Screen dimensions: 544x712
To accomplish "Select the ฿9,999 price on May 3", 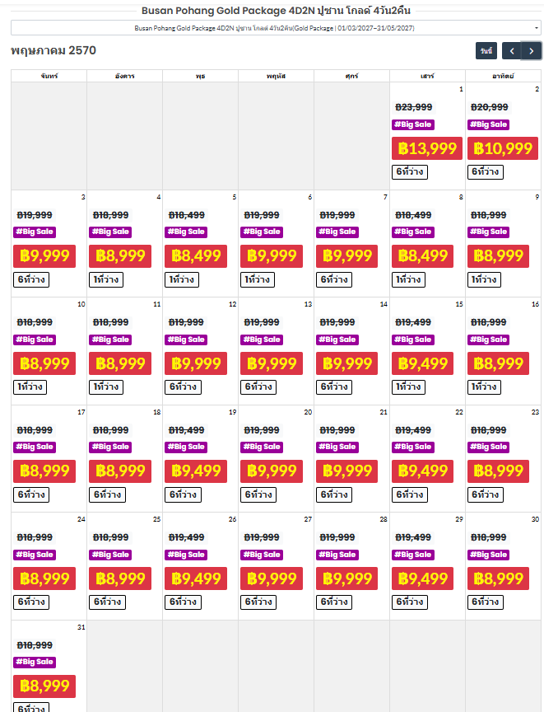I will (x=44, y=256).
